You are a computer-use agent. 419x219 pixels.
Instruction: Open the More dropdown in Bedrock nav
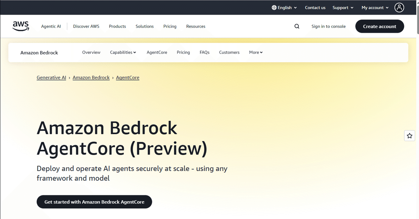click(x=256, y=53)
